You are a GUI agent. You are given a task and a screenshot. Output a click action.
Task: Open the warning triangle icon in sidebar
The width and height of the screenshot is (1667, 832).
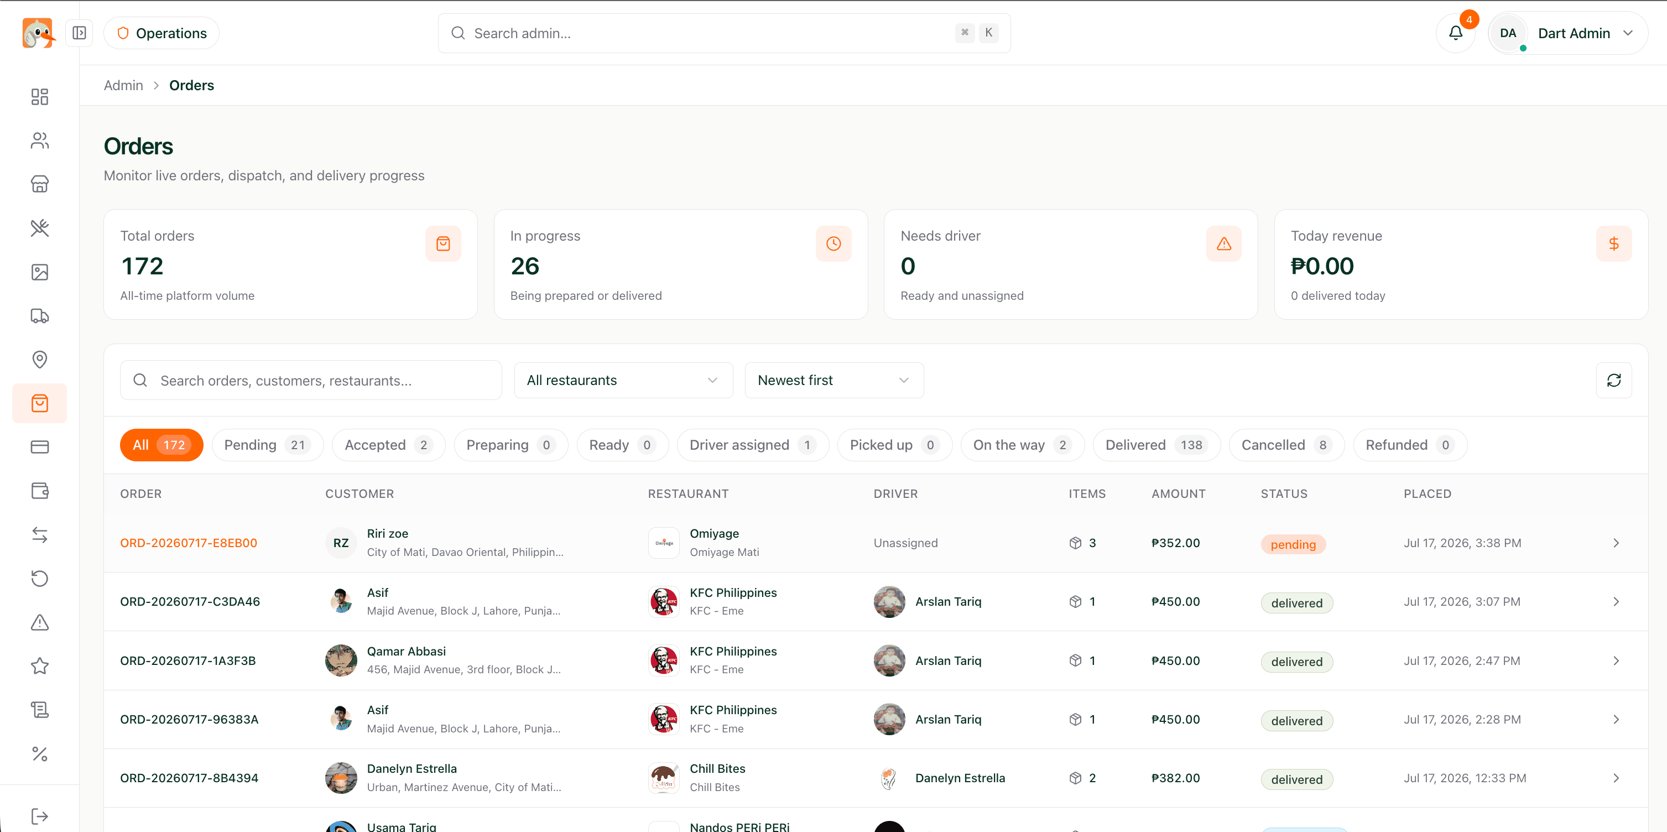pyautogui.click(x=39, y=622)
